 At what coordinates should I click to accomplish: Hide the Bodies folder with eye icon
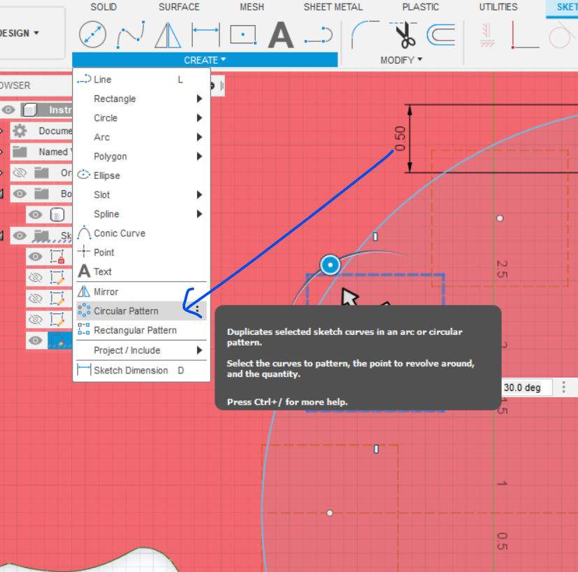click(x=20, y=194)
